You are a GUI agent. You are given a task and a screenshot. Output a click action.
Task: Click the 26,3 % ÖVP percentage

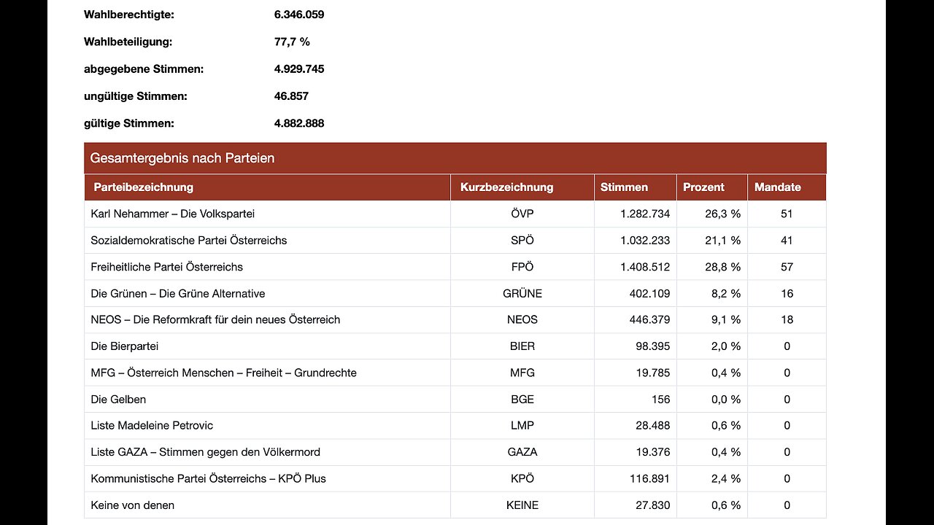point(724,214)
